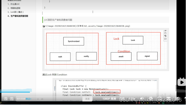This screenshot has height=105, width=186.
Task: Open the danmaku settings icon
Action: [x=12, y=99]
